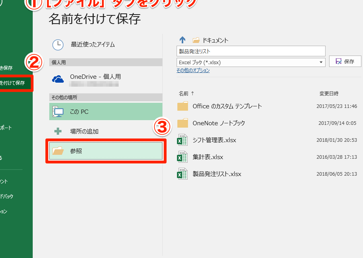Click the Excel icon of シフト管理表.xlsx
Screen dimensions: 363x258
[x=182, y=140]
